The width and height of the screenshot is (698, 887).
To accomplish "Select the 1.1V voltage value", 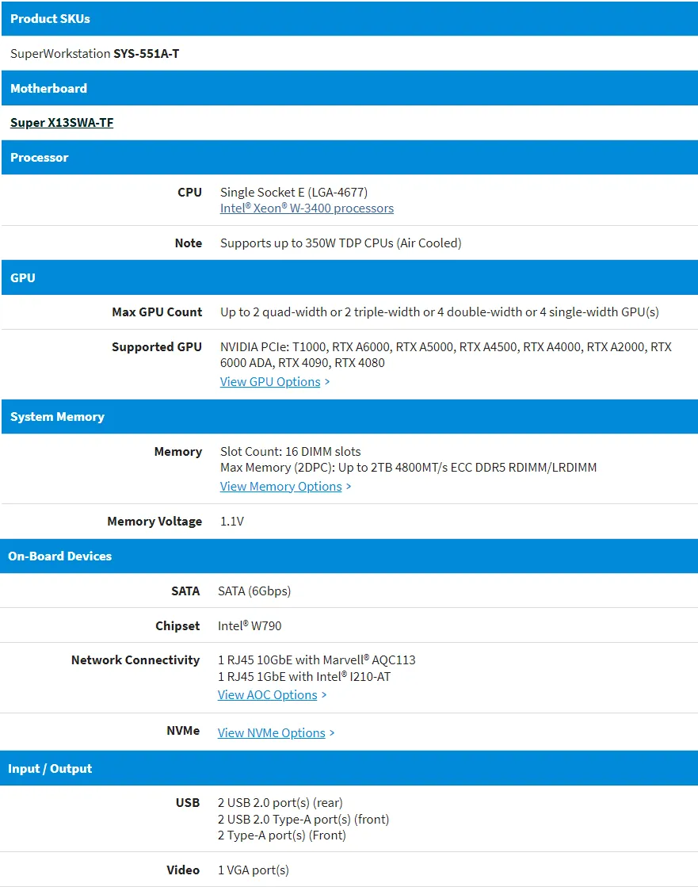I will (x=232, y=522).
